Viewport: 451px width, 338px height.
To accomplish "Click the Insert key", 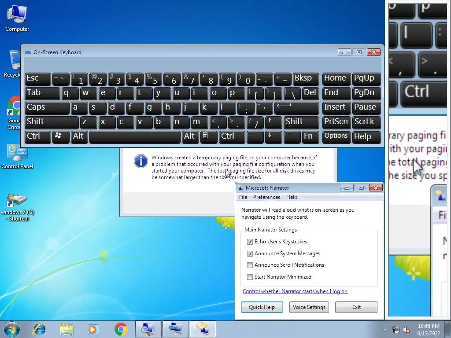I will [336, 108].
